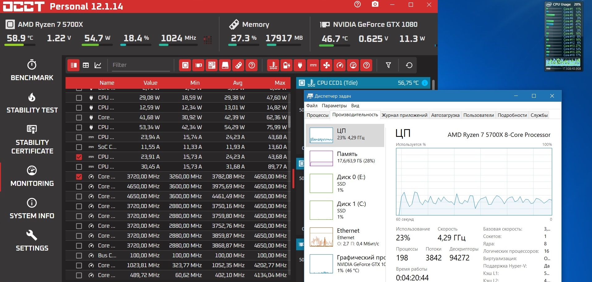Click the 1023,81 MHz value cell
The width and height of the screenshot is (592, 282).
coord(143,265)
